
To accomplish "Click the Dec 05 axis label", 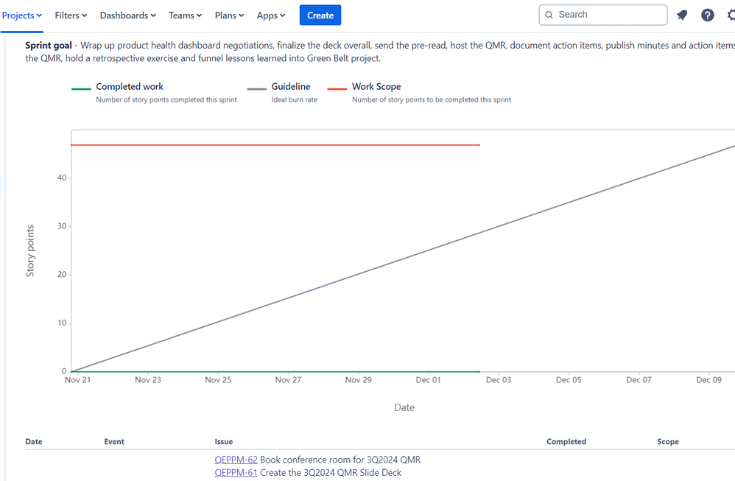I will pos(569,380).
